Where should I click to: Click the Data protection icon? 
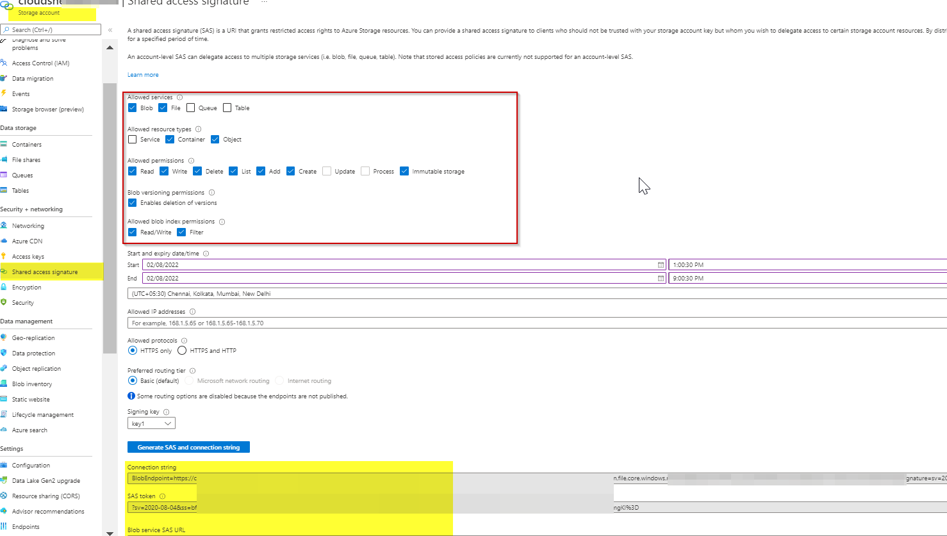tap(4, 353)
